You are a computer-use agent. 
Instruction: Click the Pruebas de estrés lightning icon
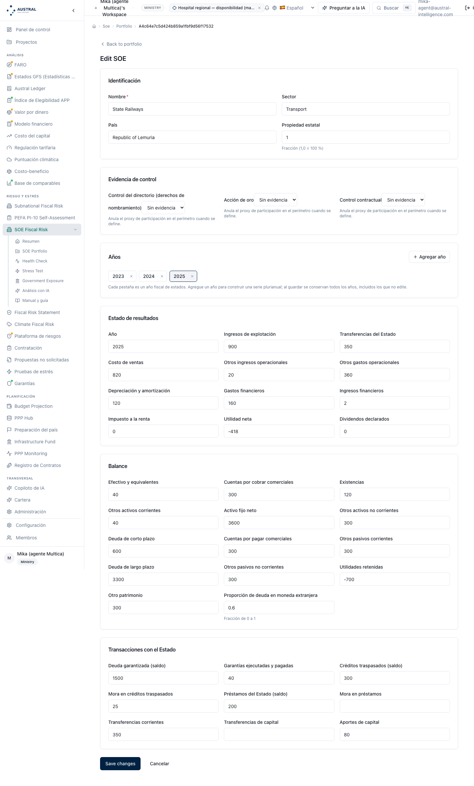click(9, 372)
